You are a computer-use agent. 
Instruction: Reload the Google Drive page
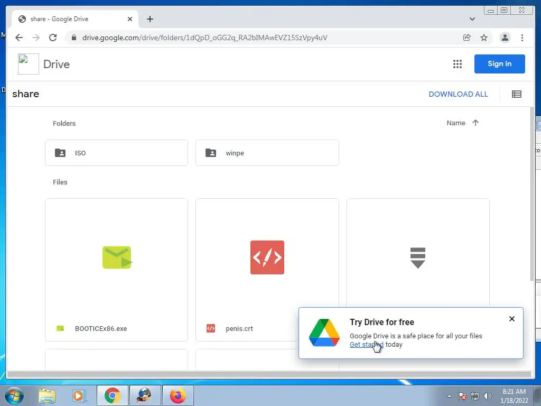pyautogui.click(x=53, y=38)
